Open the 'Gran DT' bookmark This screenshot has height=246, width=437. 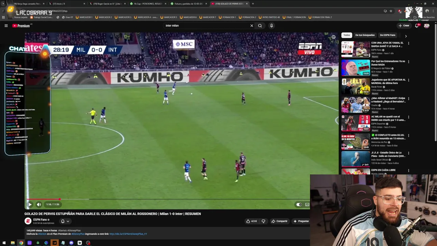[x=68, y=17]
